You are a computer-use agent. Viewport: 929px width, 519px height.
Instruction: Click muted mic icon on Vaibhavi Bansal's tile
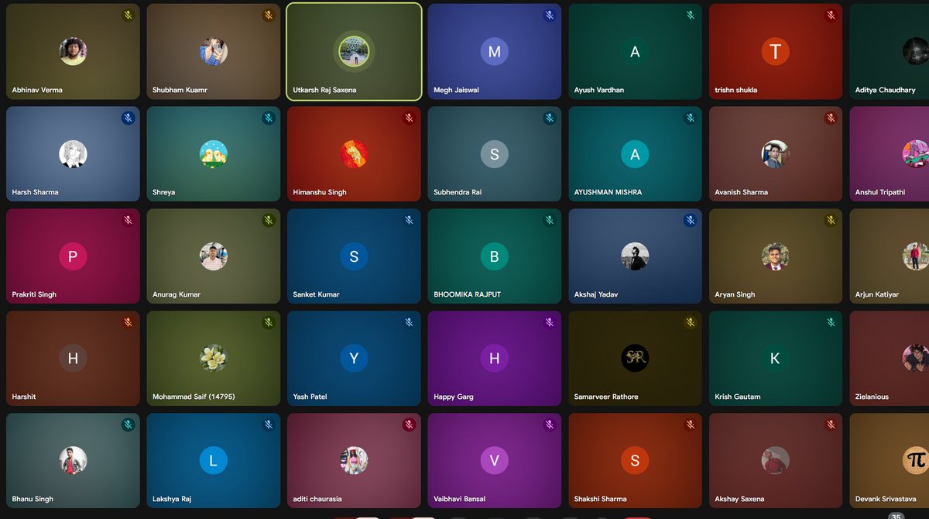tap(550, 424)
